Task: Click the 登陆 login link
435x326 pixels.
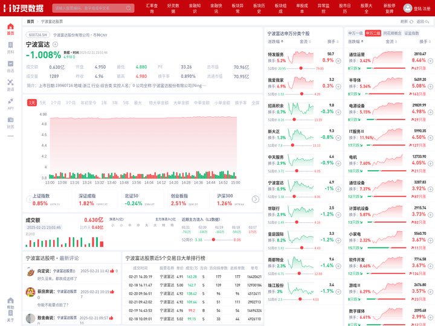Action: point(417,8)
